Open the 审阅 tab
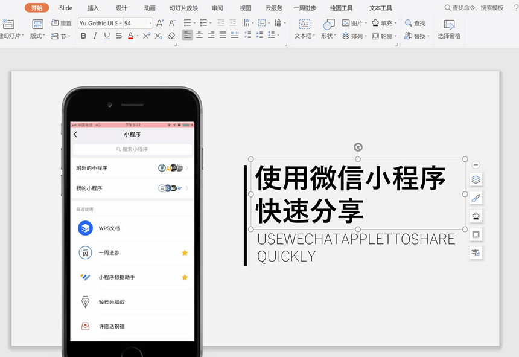519x357 pixels. tap(217, 8)
